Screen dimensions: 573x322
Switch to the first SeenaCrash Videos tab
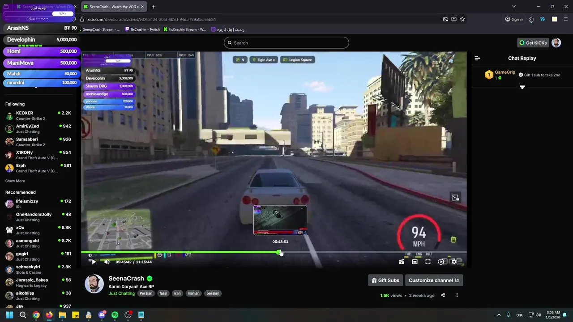pos(46,7)
